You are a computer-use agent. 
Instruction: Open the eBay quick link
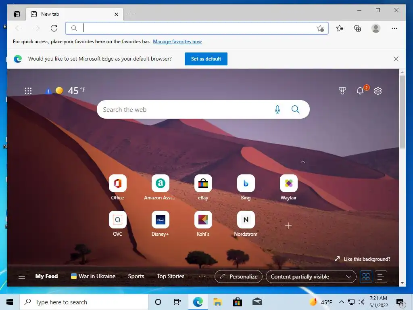203,187
